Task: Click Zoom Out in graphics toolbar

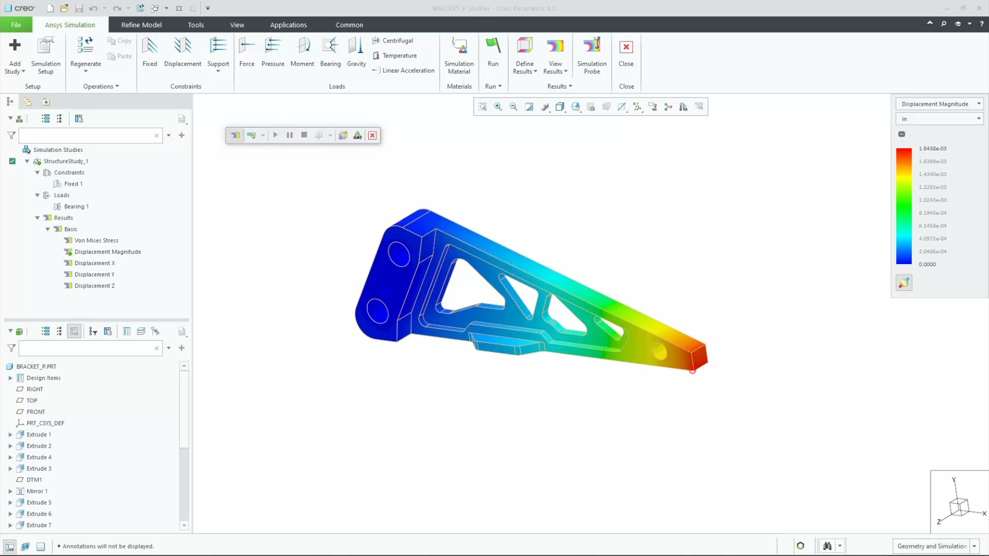Action: (513, 107)
